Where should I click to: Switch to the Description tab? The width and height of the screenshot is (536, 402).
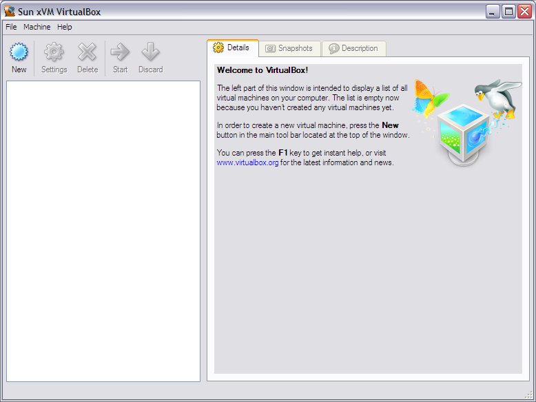tap(354, 48)
